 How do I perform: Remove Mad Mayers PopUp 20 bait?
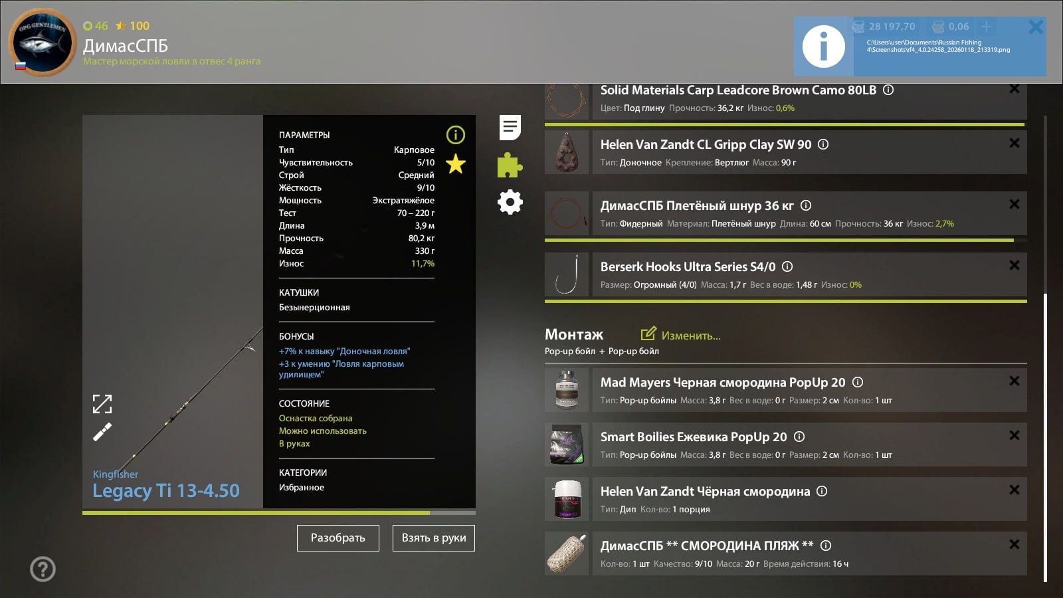(x=1014, y=381)
